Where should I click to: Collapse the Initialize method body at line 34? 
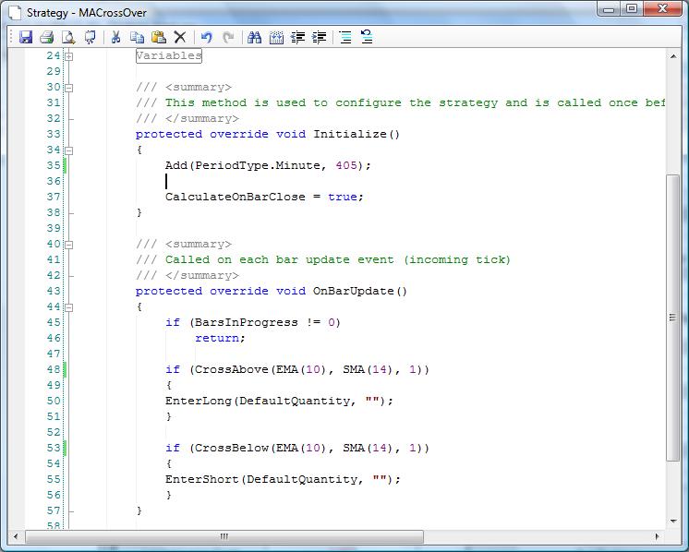pyautogui.click(x=69, y=150)
